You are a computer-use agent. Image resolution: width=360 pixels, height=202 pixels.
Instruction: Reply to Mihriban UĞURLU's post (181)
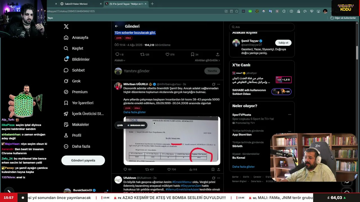pyautogui.click(x=127, y=169)
